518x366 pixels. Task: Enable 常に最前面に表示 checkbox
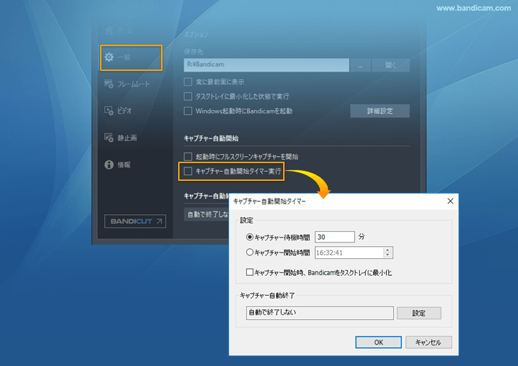click(188, 82)
